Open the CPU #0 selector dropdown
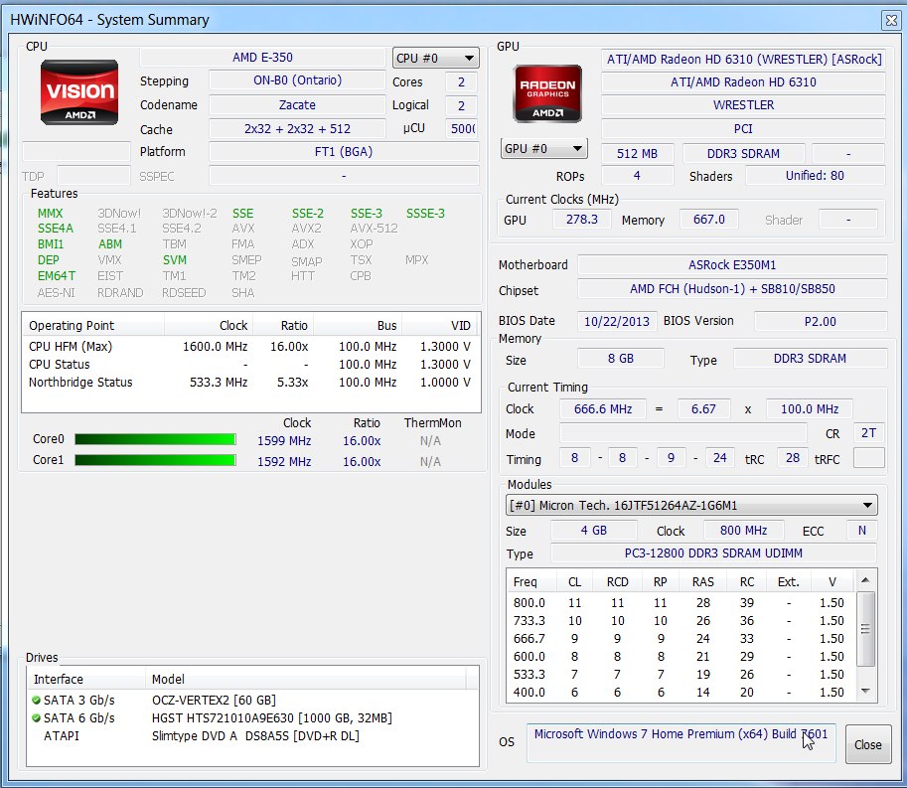This screenshot has height=788, width=907. pos(435,58)
